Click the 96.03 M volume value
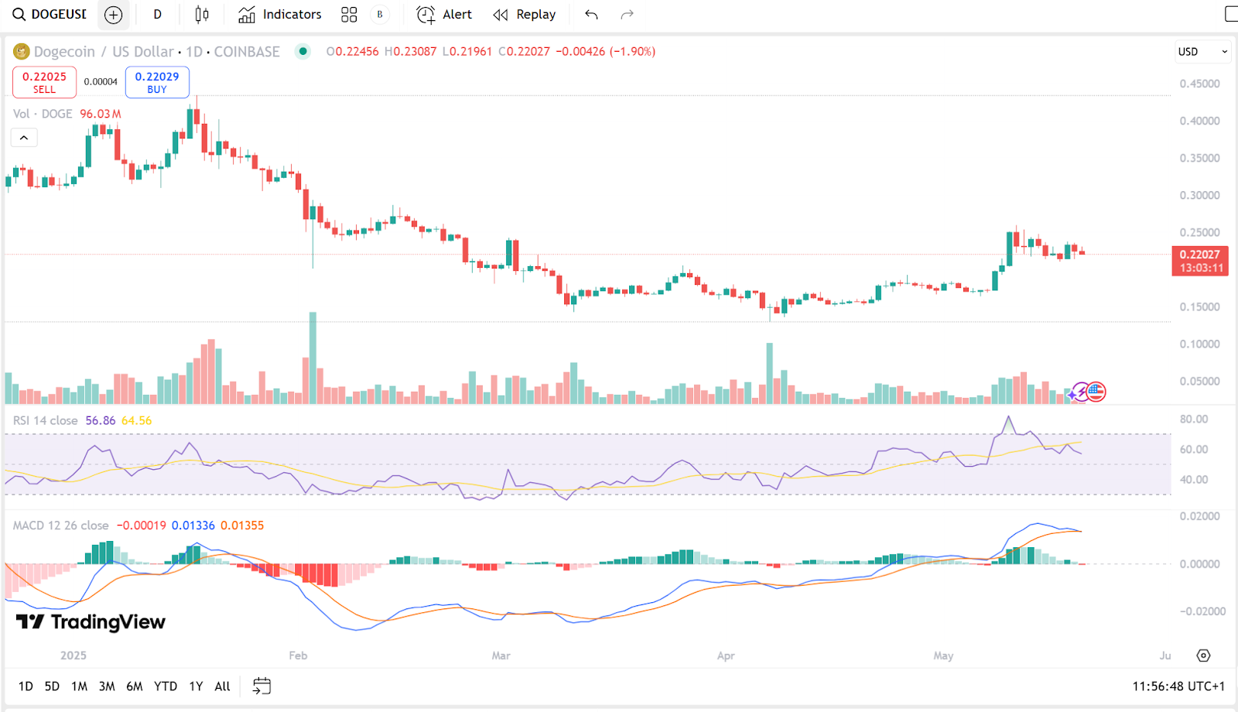The width and height of the screenshot is (1238, 712). click(101, 114)
